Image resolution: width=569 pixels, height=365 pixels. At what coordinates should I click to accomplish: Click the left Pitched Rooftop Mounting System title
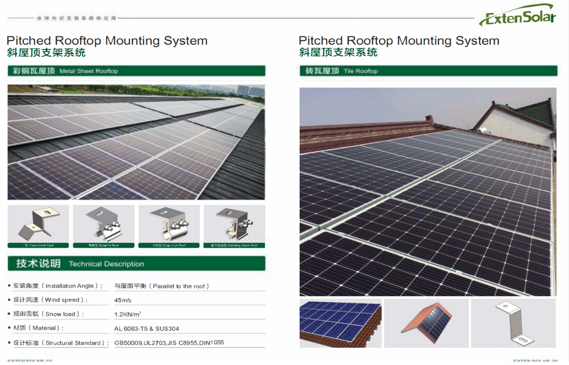click(x=107, y=41)
